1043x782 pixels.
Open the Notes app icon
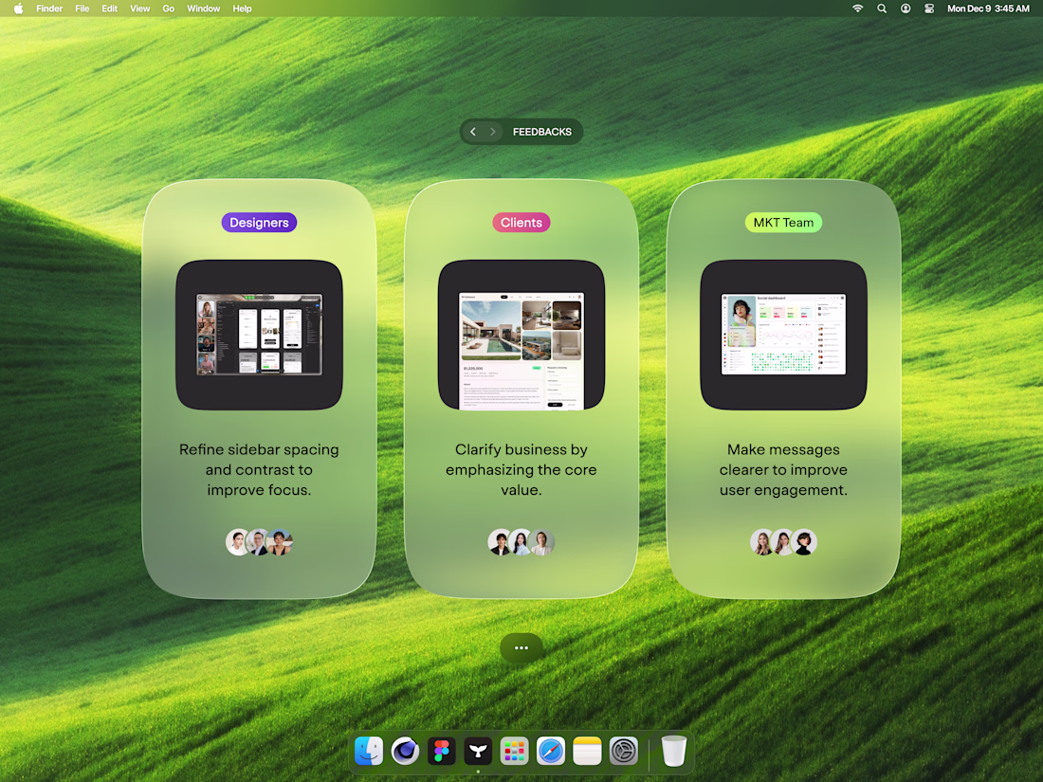point(587,752)
